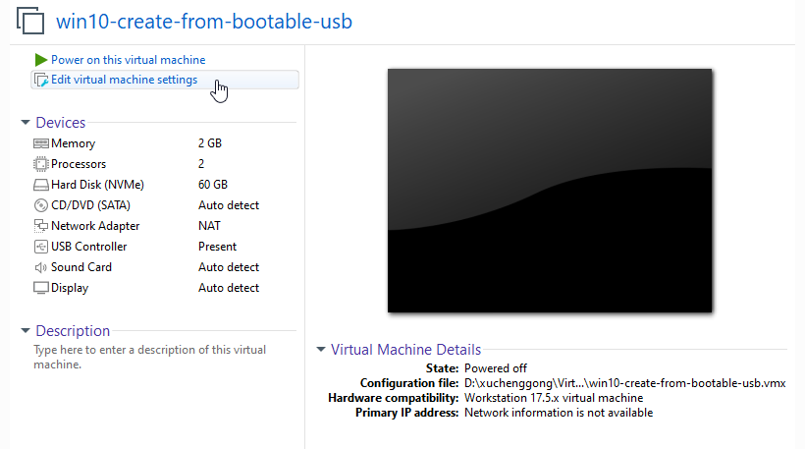Click the win10-create-from-bootable-usb title
805x449 pixels.
point(204,22)
